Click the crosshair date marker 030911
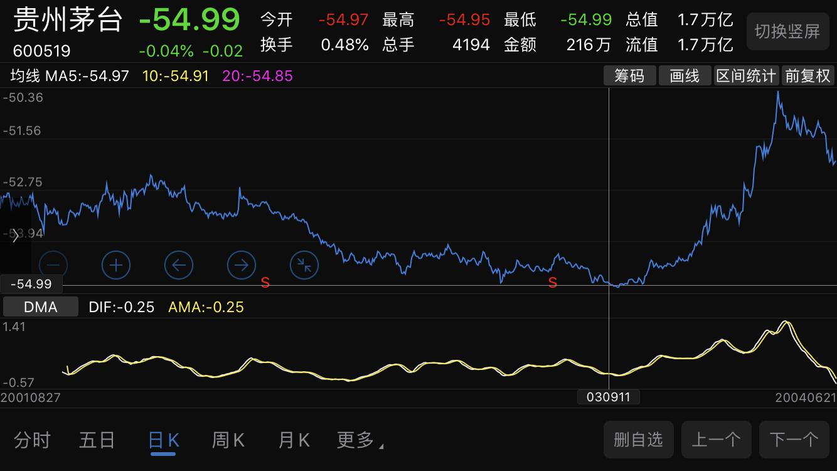The image size is (837, 471). [608, 396]
